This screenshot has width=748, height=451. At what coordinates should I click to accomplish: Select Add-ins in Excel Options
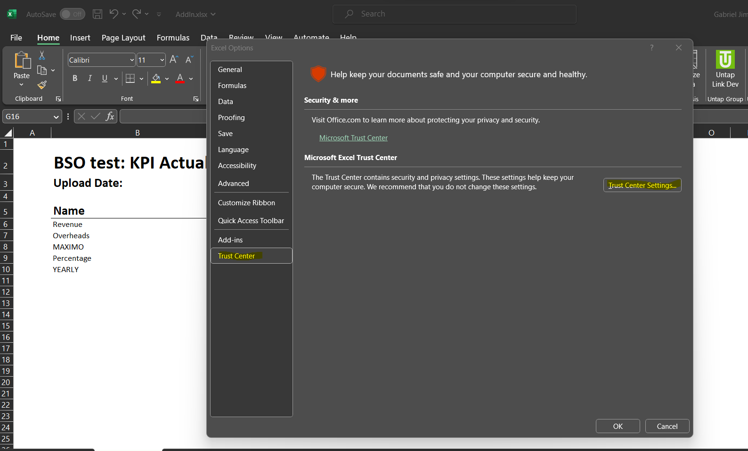point(252,240)
